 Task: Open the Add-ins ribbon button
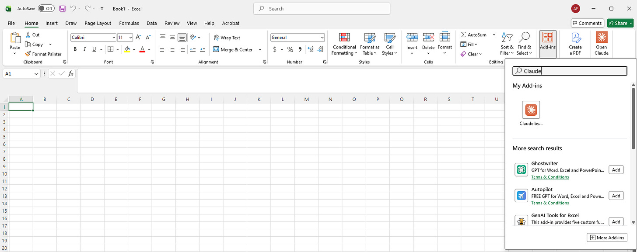pos(548,44)
